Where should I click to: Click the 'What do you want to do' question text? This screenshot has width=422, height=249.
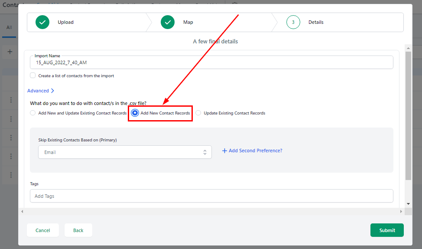click(88, 103)
